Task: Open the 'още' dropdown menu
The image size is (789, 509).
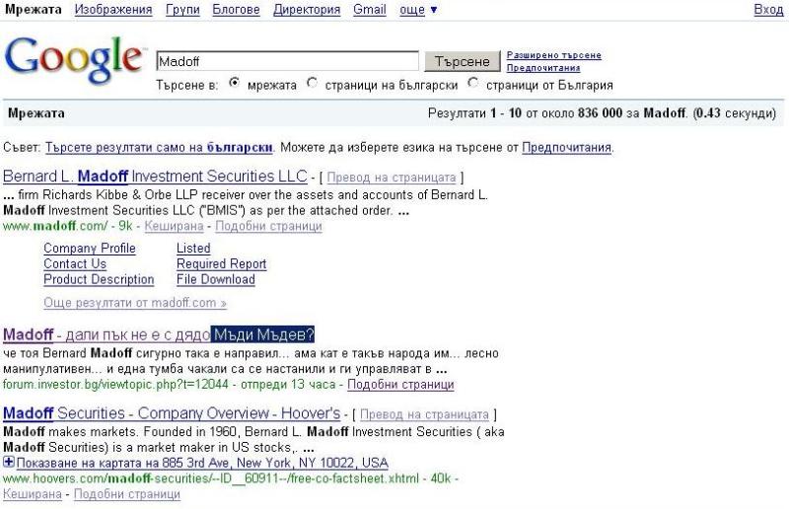Action: point(418,10)
